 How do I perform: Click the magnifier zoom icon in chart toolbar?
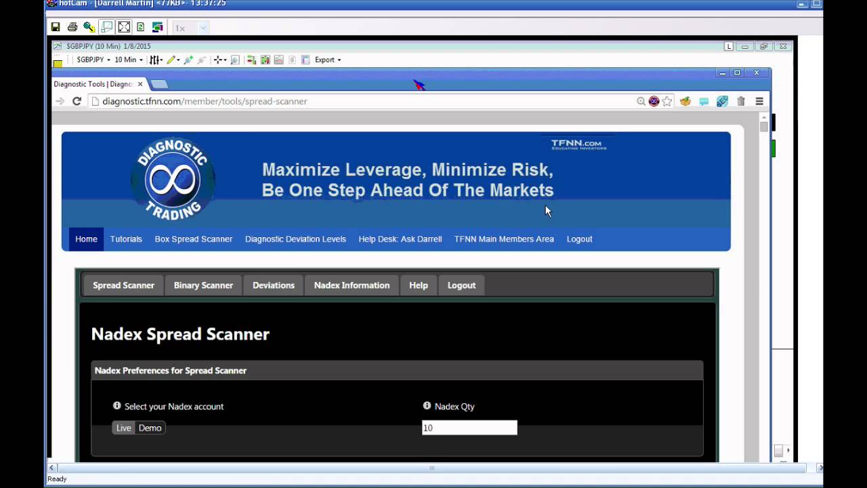point(235,60)
